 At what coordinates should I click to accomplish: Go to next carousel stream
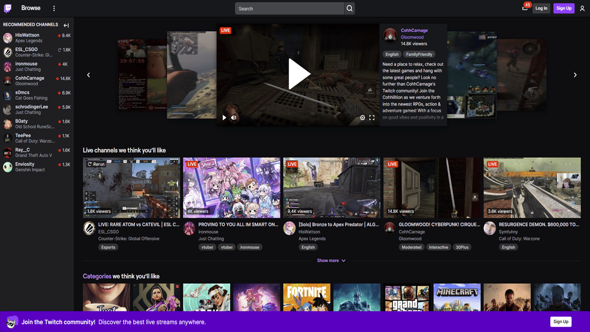point(575,75)
